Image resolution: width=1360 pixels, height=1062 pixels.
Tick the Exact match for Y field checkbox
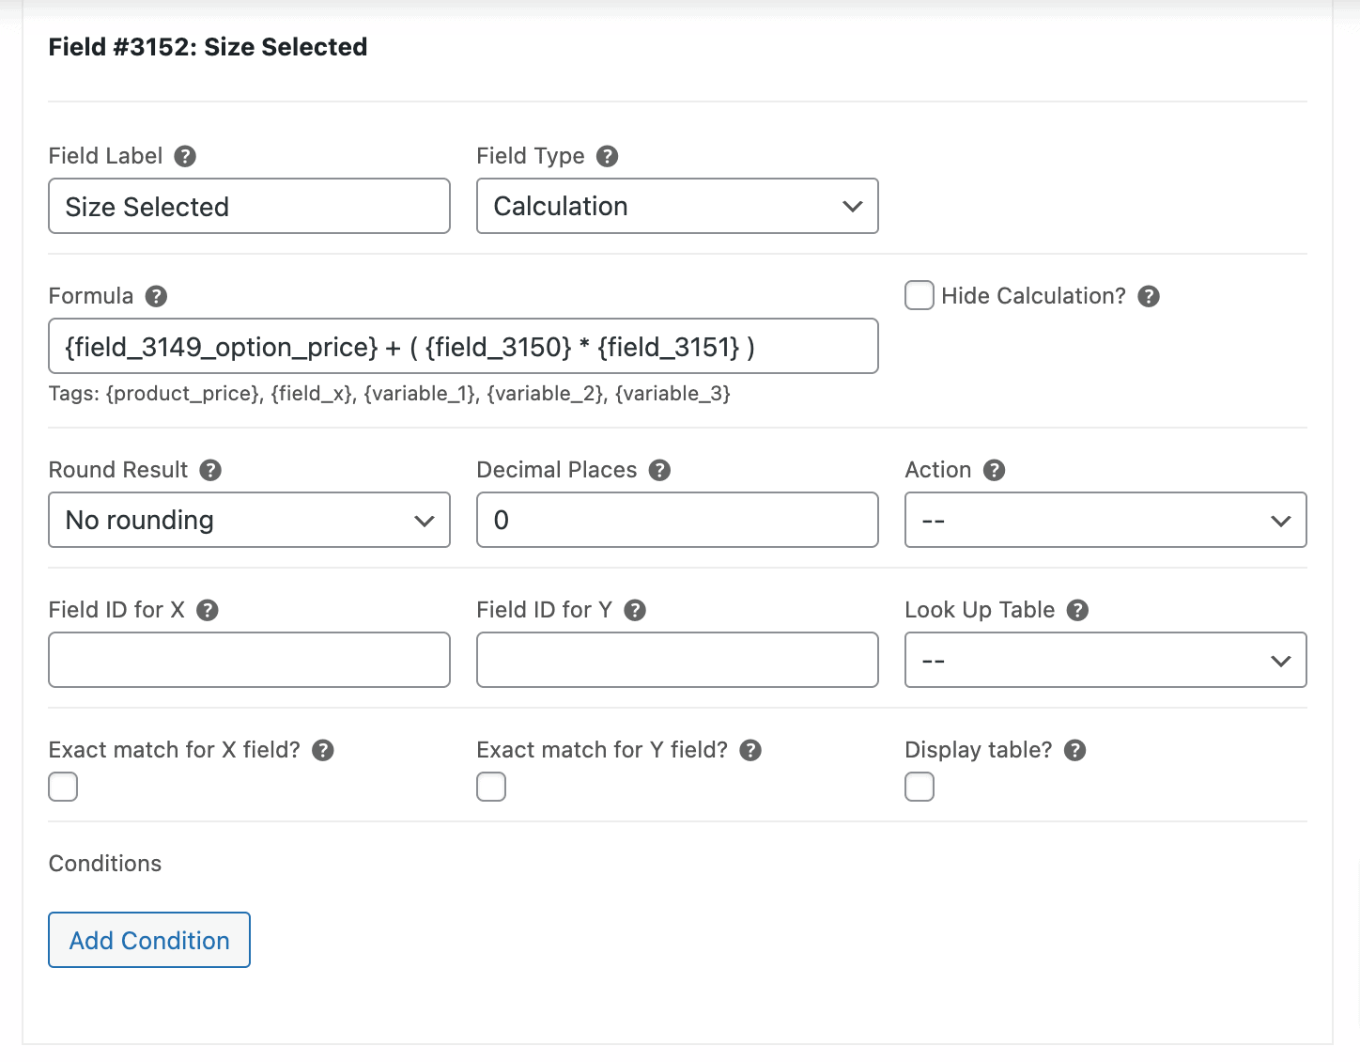click(491, 787)
